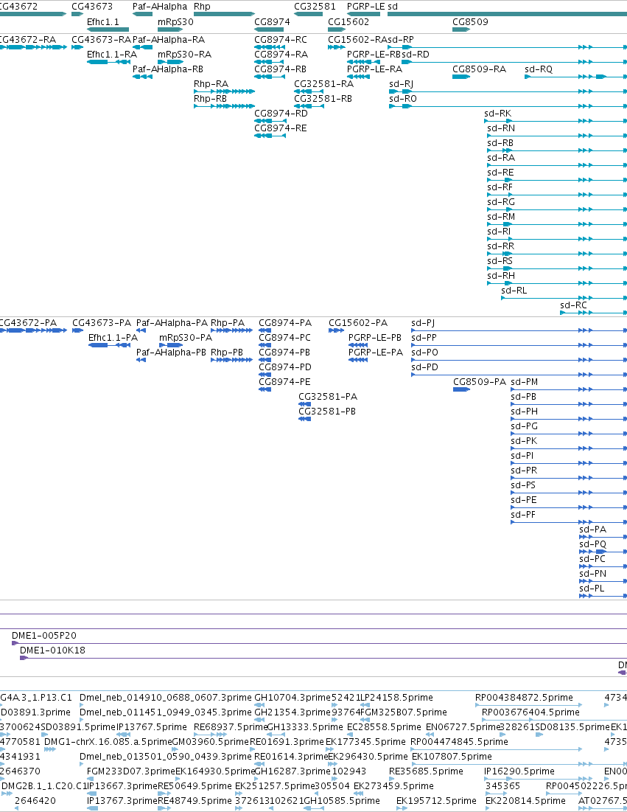Click transcript Rhp-RA
Screen dimensions: 627x812
click(211, 84)
